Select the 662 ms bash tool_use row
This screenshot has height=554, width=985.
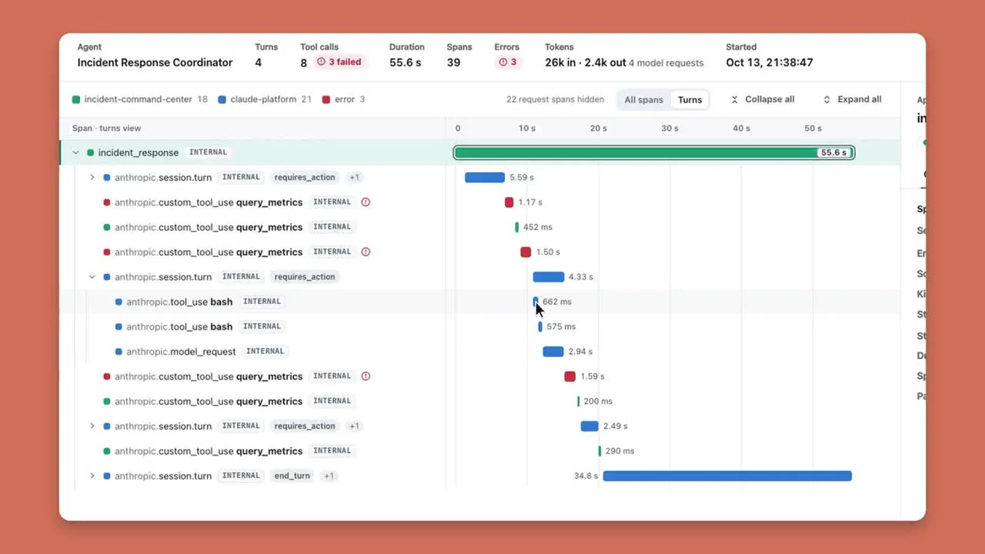click(480, 302)
